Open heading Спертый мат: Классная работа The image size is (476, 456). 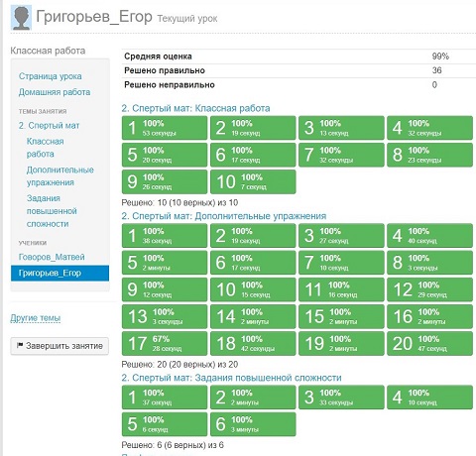195,108
